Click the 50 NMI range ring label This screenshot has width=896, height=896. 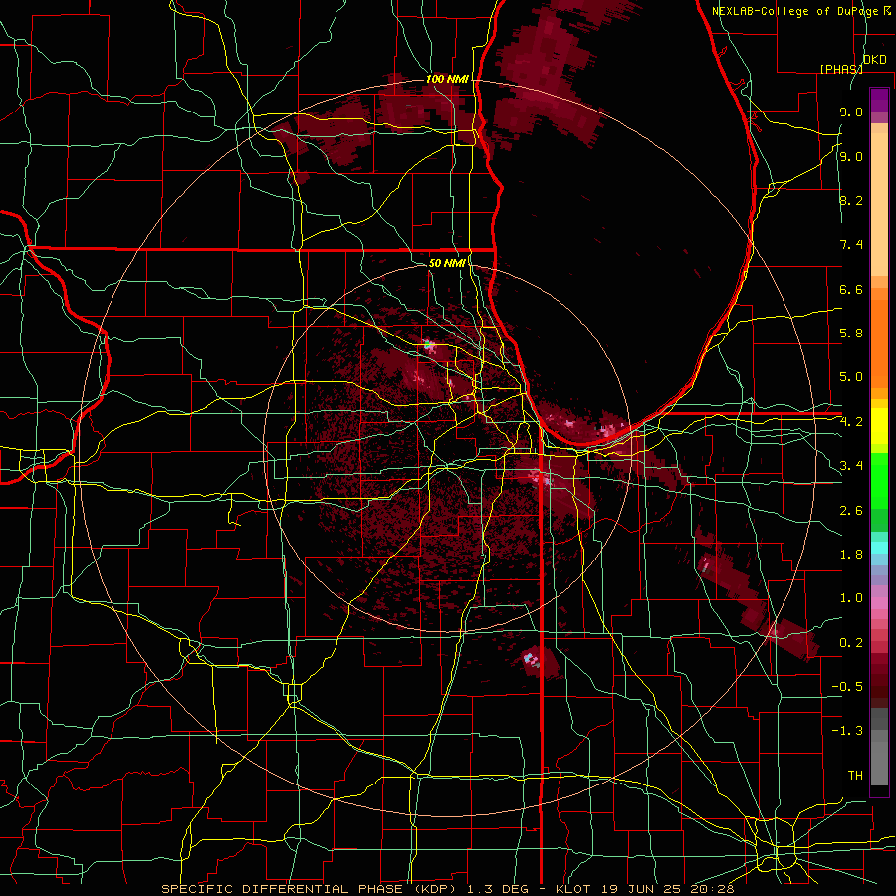click(447, 263)
